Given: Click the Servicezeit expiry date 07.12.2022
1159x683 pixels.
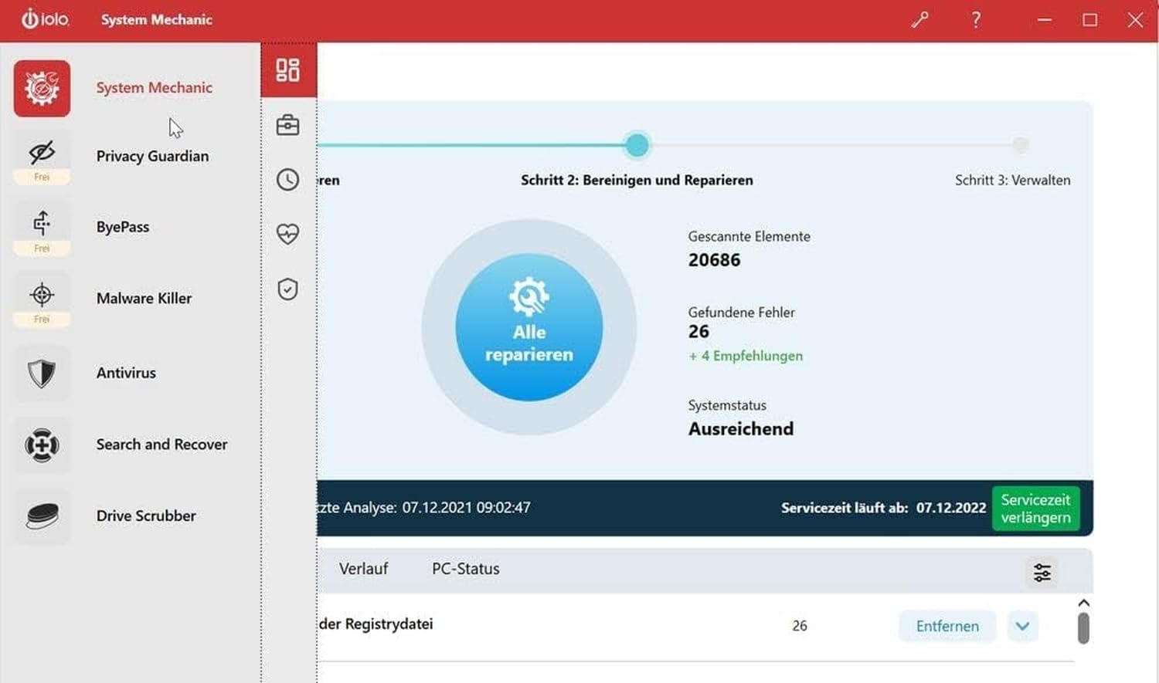Looking at the screenshot, I should coord(951,508).
